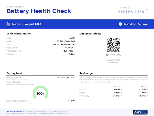Screen dimensions: 154x116
Task: Click the Real range description paragraph
Action: click(113, 80)
